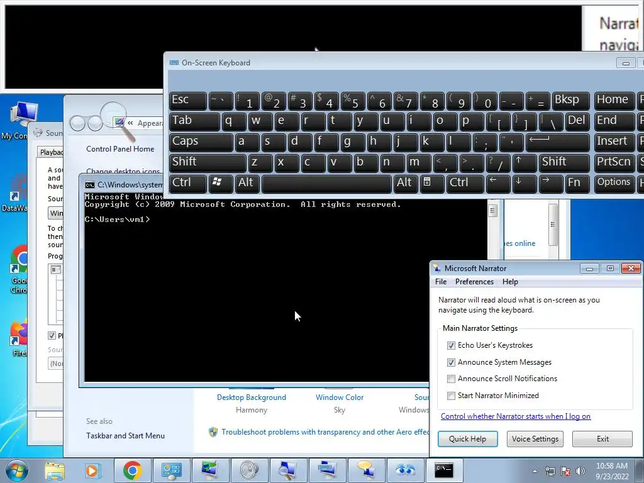
Task: Enable Start Narrator Minimized checkbox
Action: (451, 396)
